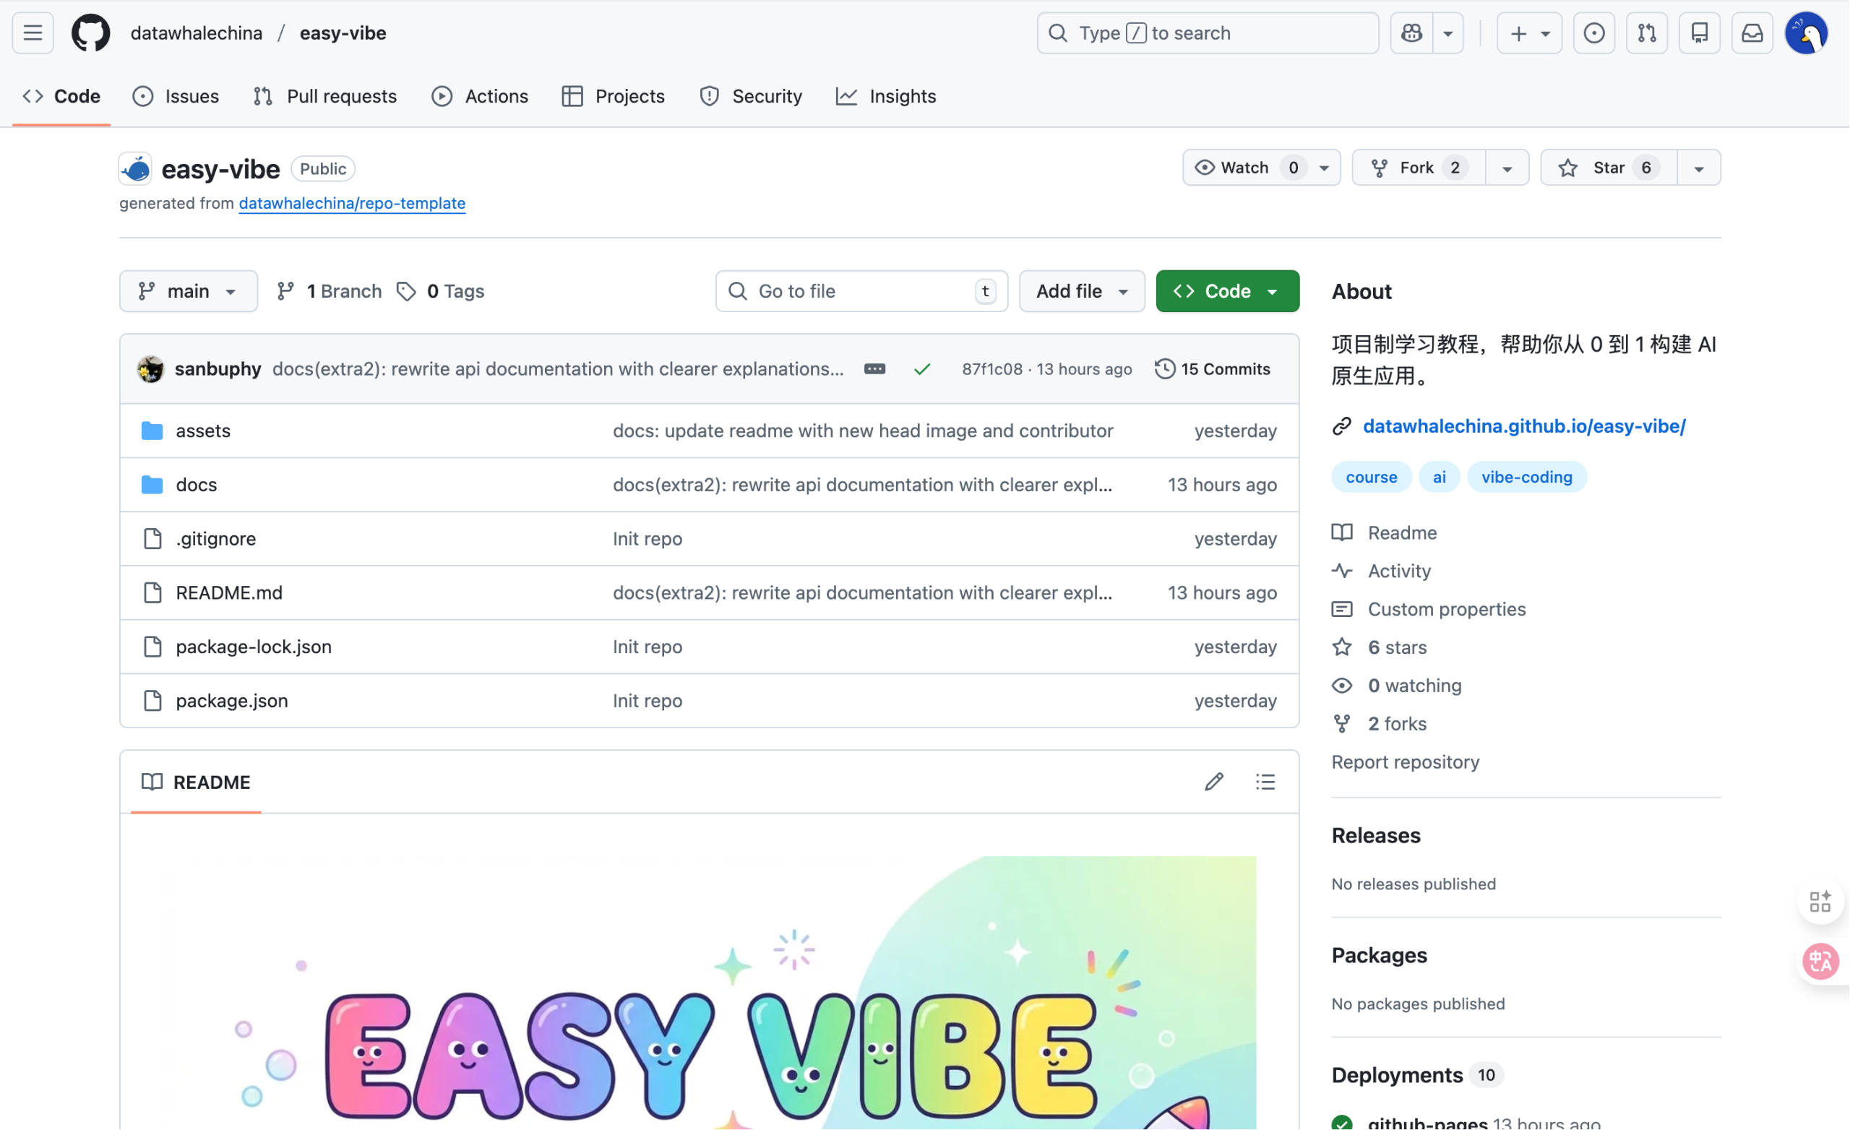
Task: Expand the Star button dropdown
Action: coord(1699,168)
